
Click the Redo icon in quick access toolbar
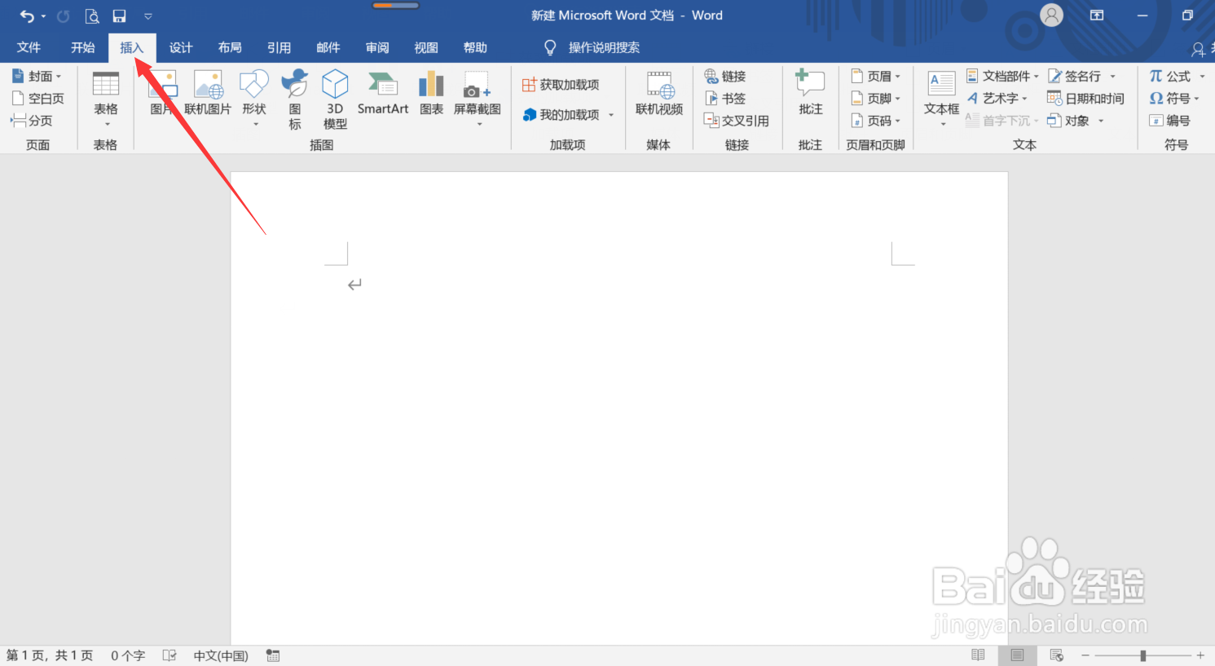point(64,15)
